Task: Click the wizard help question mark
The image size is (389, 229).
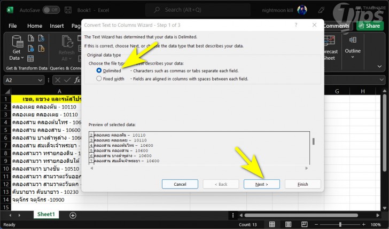Action: (296, 25)
